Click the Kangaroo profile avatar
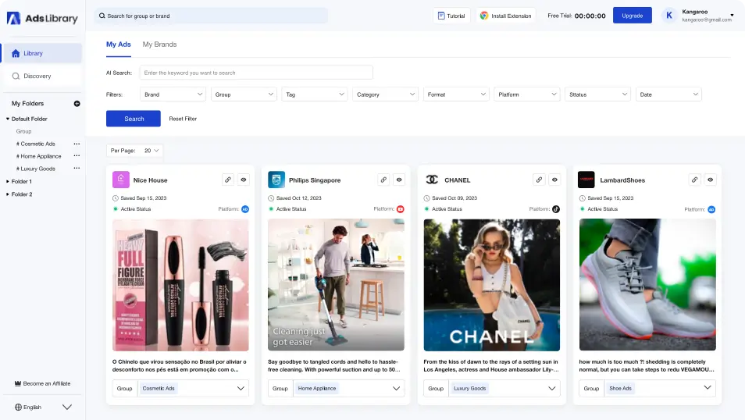This screenshot has width=745, height=420. pyautogui.click(x=670, y=16)
